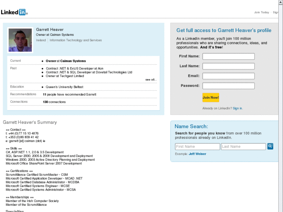The image size is (283, 212).
Task: Click the see all... link
Action: coord(151,80)
